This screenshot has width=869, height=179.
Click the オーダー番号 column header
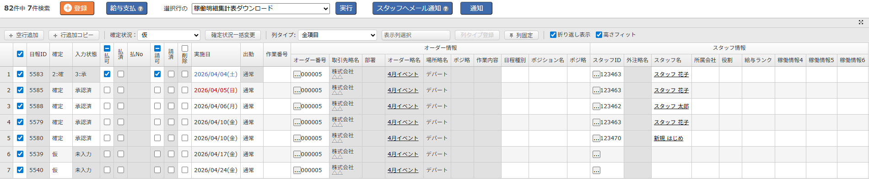point(310,60)
